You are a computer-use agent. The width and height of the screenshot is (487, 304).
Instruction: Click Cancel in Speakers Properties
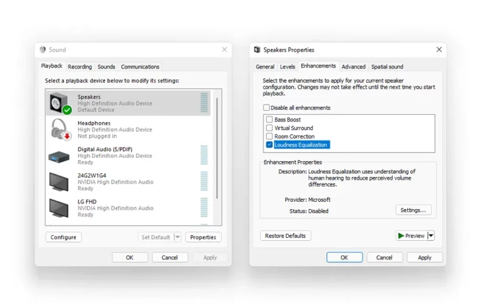384,257
